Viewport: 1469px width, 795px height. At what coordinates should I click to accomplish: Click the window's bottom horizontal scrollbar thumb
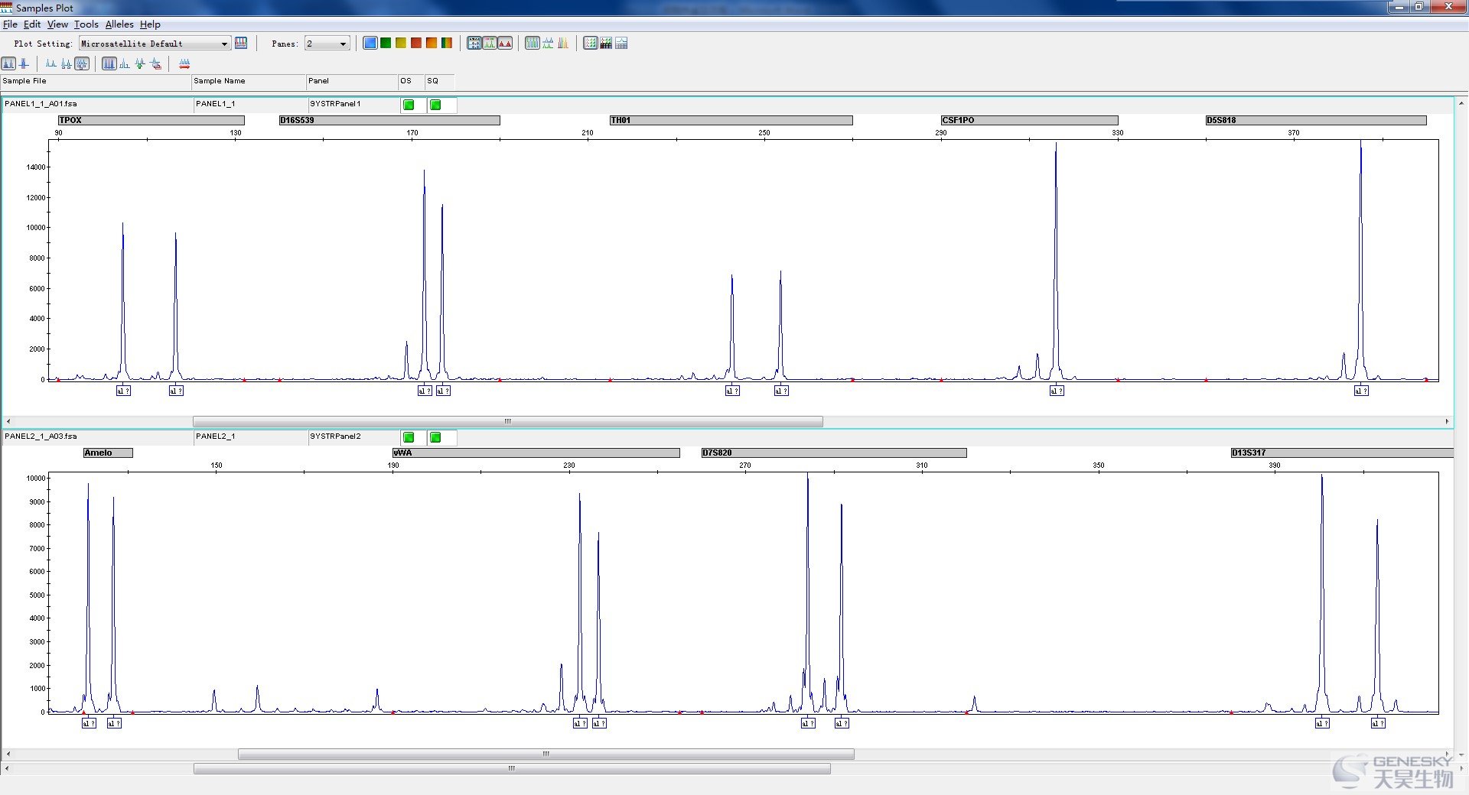[x=512, y=768]
